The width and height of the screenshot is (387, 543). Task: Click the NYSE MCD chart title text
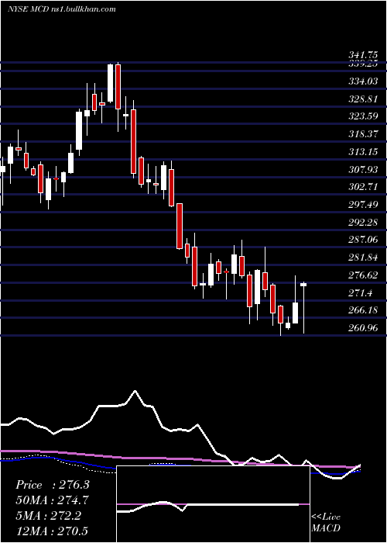(61, 9)
